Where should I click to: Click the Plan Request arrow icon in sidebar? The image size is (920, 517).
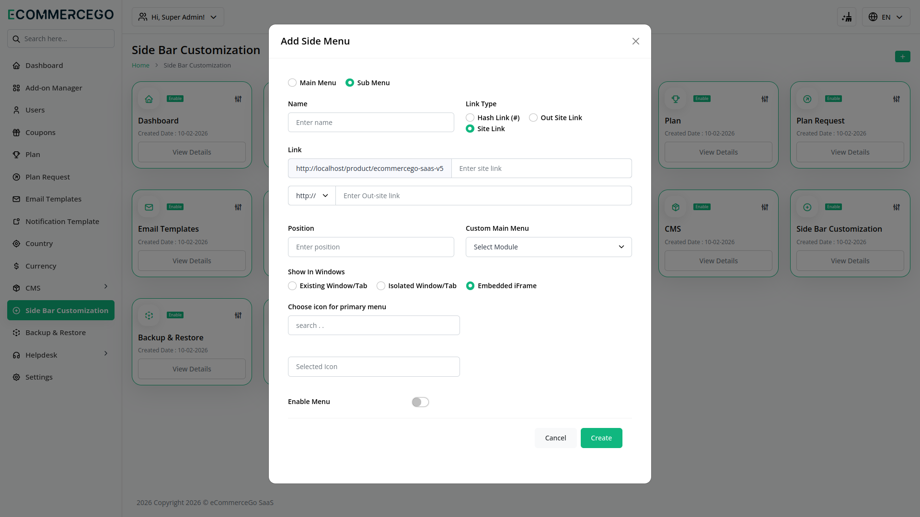click(x=16, y=177)
